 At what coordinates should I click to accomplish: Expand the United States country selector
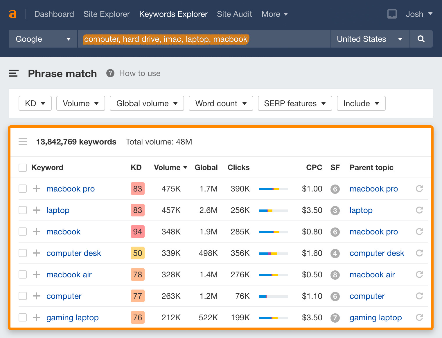[x=369, y=39]
